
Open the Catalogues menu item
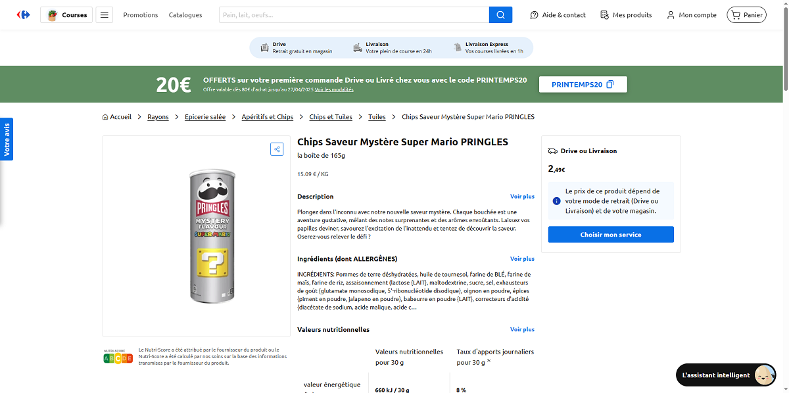[185, 14]
